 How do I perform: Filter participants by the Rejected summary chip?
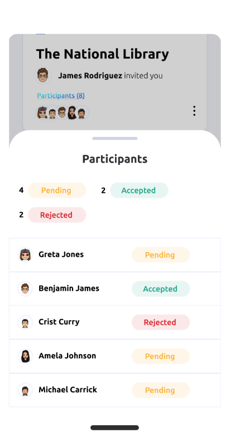pos(57,215)
